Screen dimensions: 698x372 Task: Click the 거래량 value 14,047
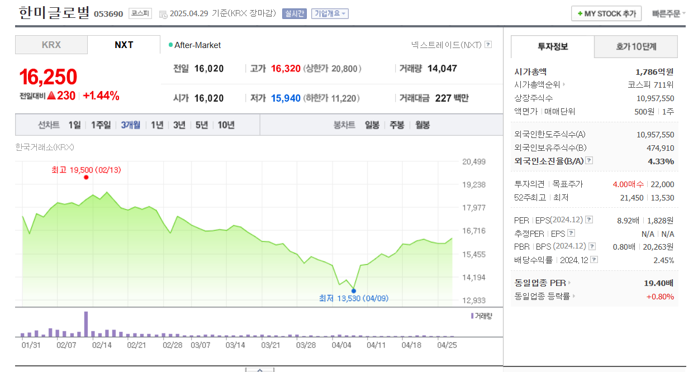pyautogui.click(x=442, y=69)
